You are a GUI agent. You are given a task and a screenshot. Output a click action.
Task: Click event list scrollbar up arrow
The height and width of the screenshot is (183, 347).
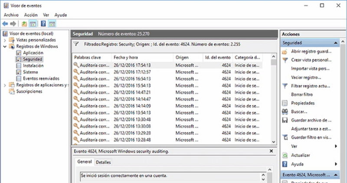point(274,57)
